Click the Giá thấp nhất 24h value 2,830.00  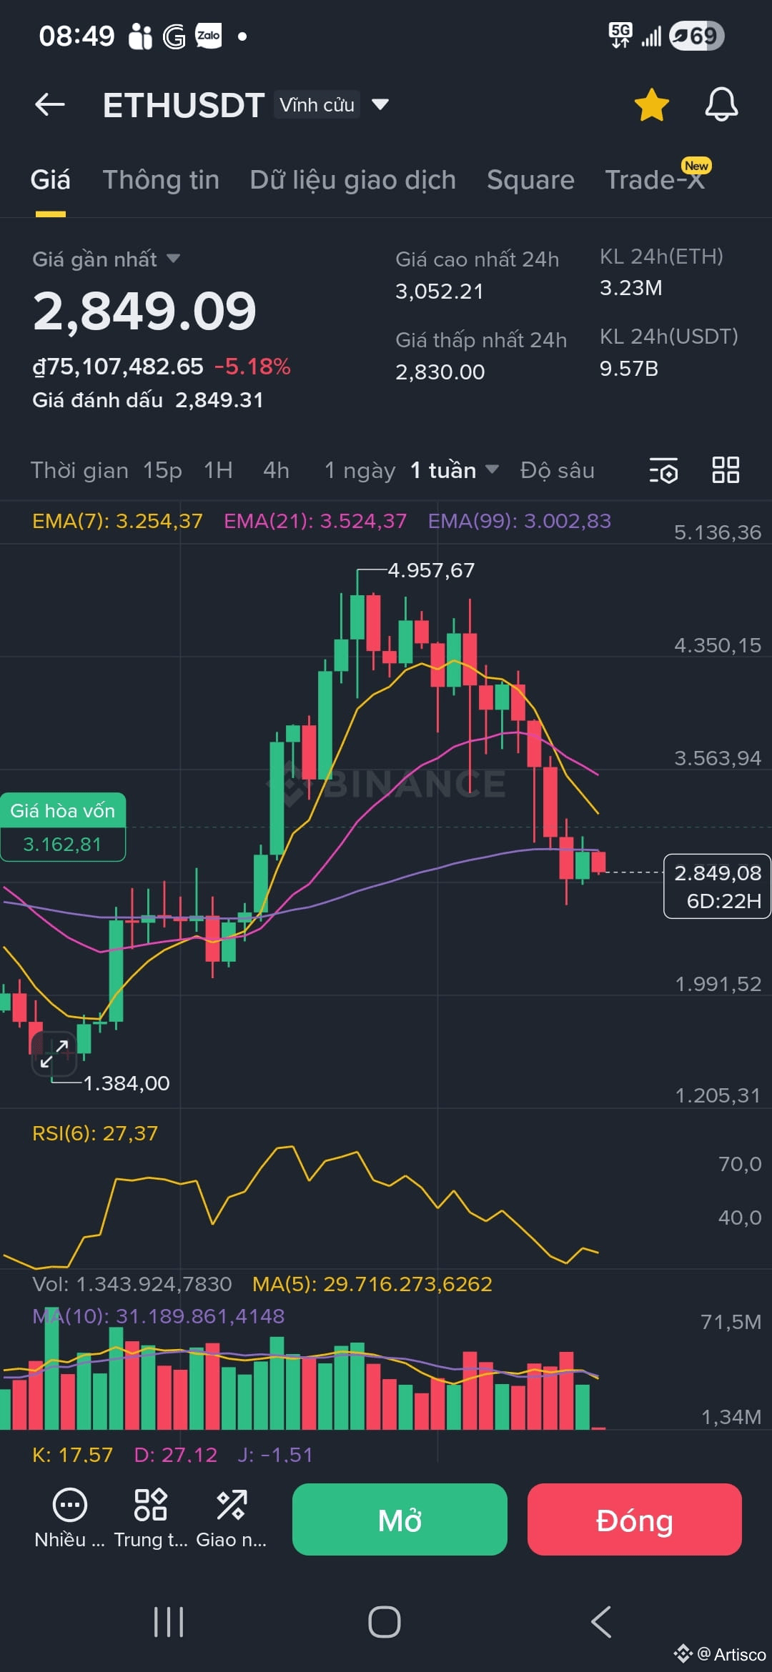pyautogui.click(x=440, y=372)
